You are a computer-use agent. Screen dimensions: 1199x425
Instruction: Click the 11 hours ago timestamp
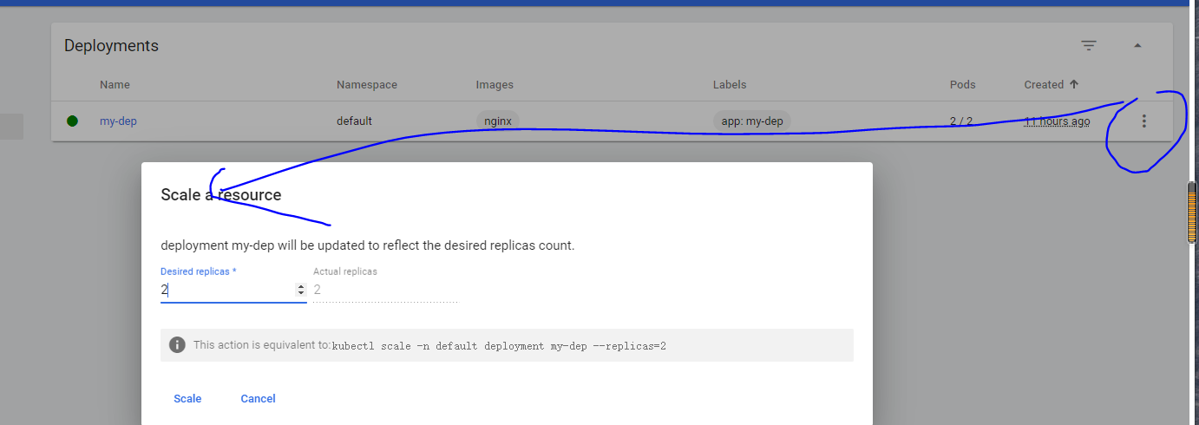point(1057,121)
